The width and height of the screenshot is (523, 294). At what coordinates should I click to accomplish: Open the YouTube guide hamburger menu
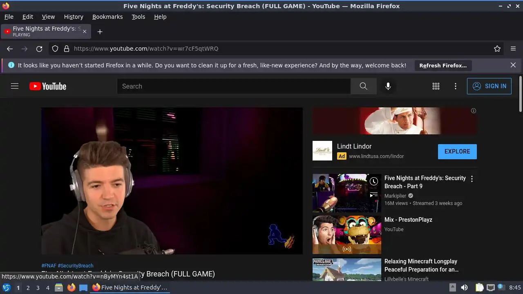click(15, 86)
